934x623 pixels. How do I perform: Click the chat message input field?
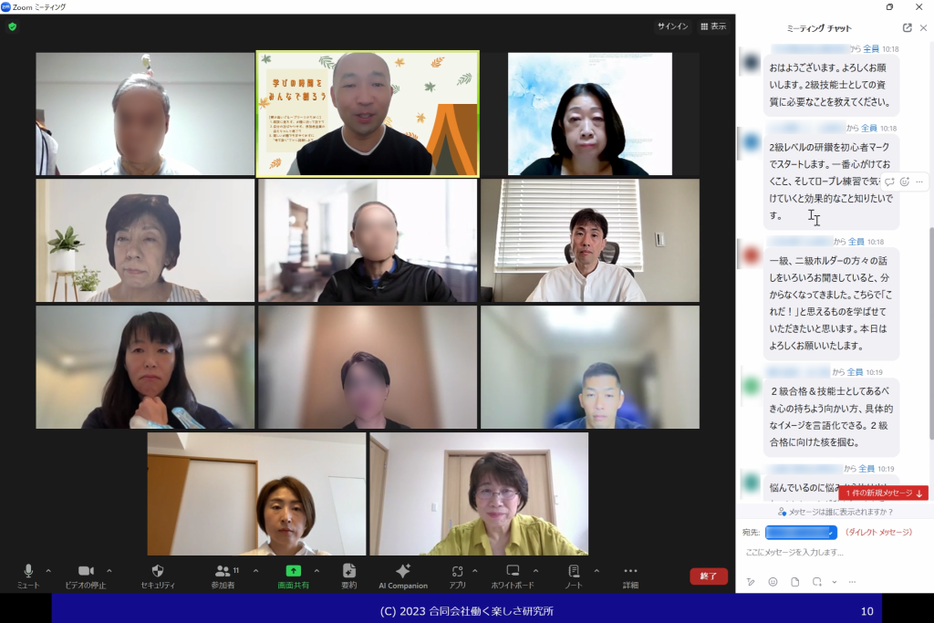830,553
